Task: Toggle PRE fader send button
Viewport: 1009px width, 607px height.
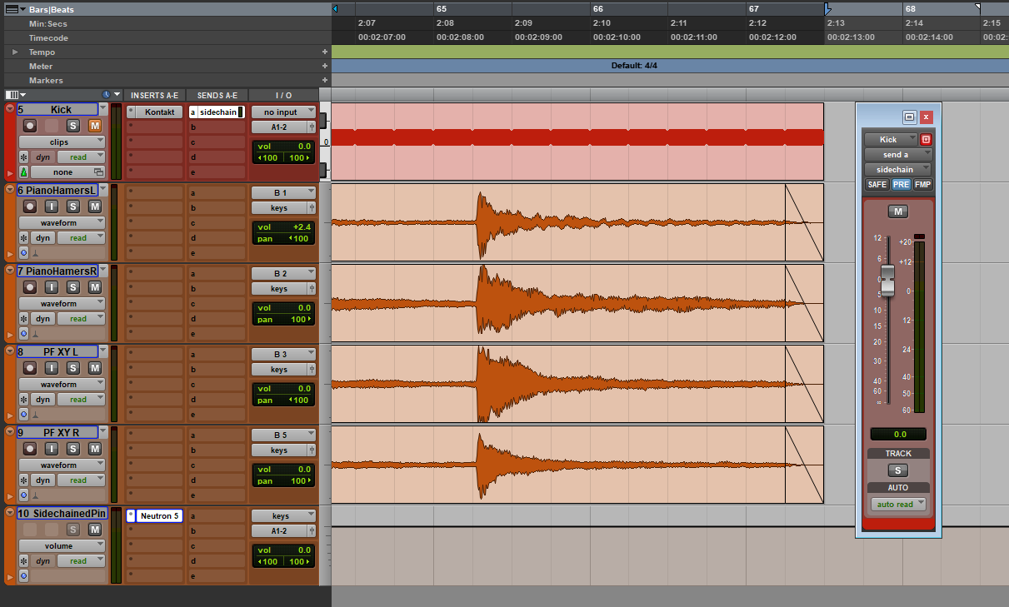Action: pos(902,185)
